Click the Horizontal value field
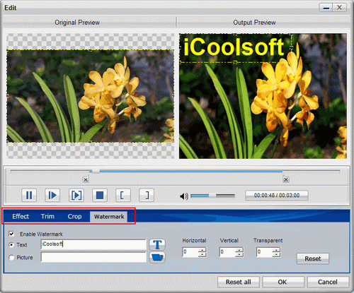354x293 pixels. [190, 252]
